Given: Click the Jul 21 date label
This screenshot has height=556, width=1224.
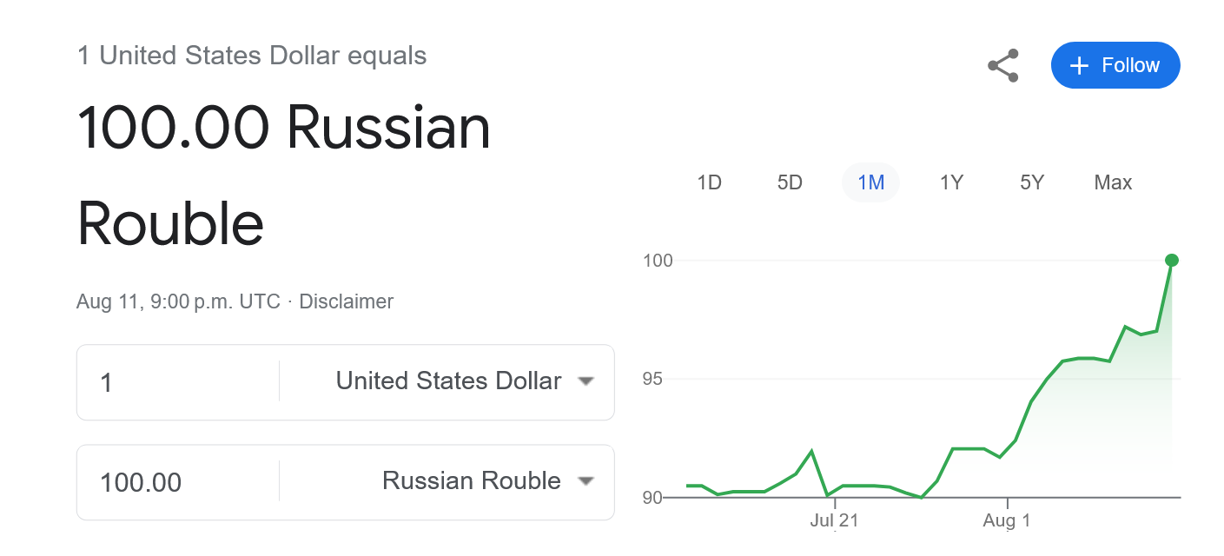Looking at the screenshot, I should 834,520.
